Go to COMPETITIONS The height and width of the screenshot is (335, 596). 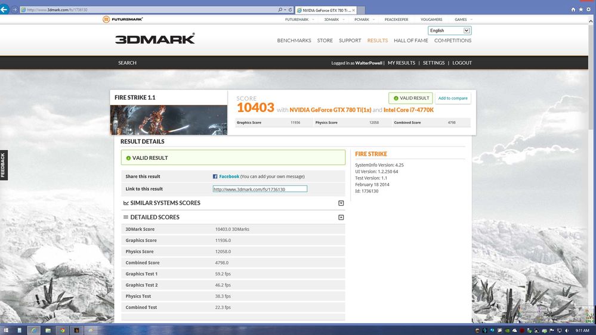click(453, 41)
